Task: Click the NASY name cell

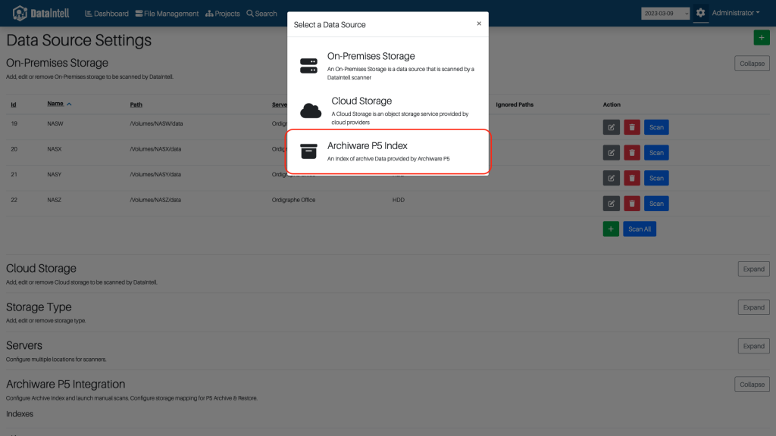Action: 55,175
